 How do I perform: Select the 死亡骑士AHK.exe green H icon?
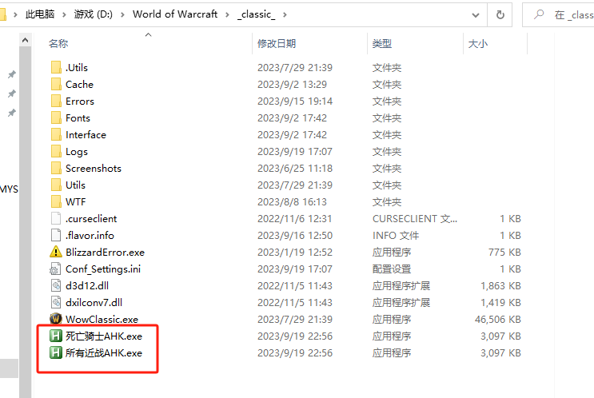[56, 336]
